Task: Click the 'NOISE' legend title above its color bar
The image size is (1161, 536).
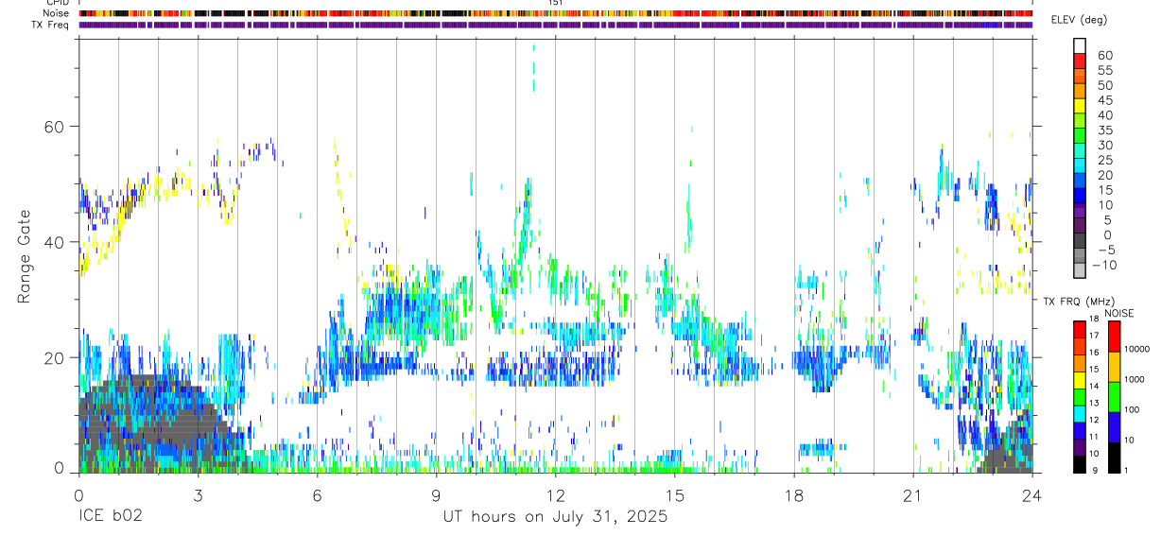Action: (1119, 313)
